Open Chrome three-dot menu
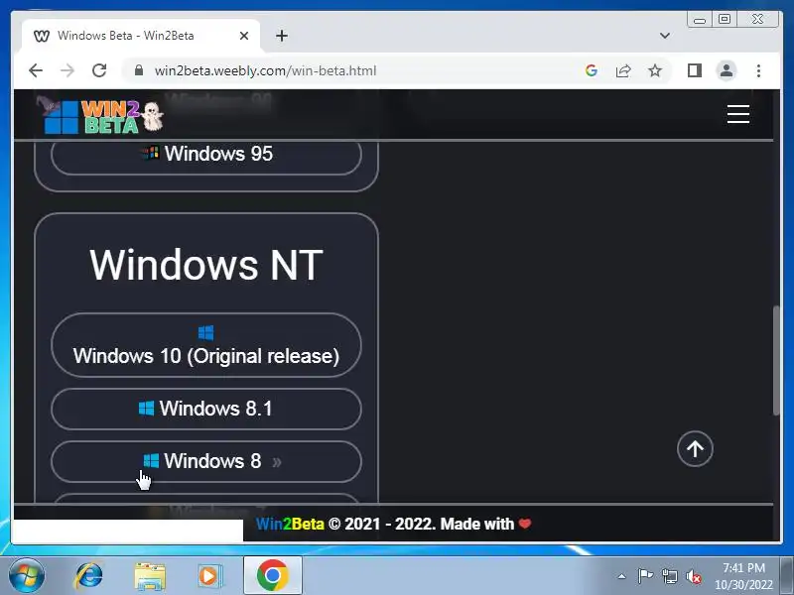The height and width of the screenshot is (595, 794). 758,70
